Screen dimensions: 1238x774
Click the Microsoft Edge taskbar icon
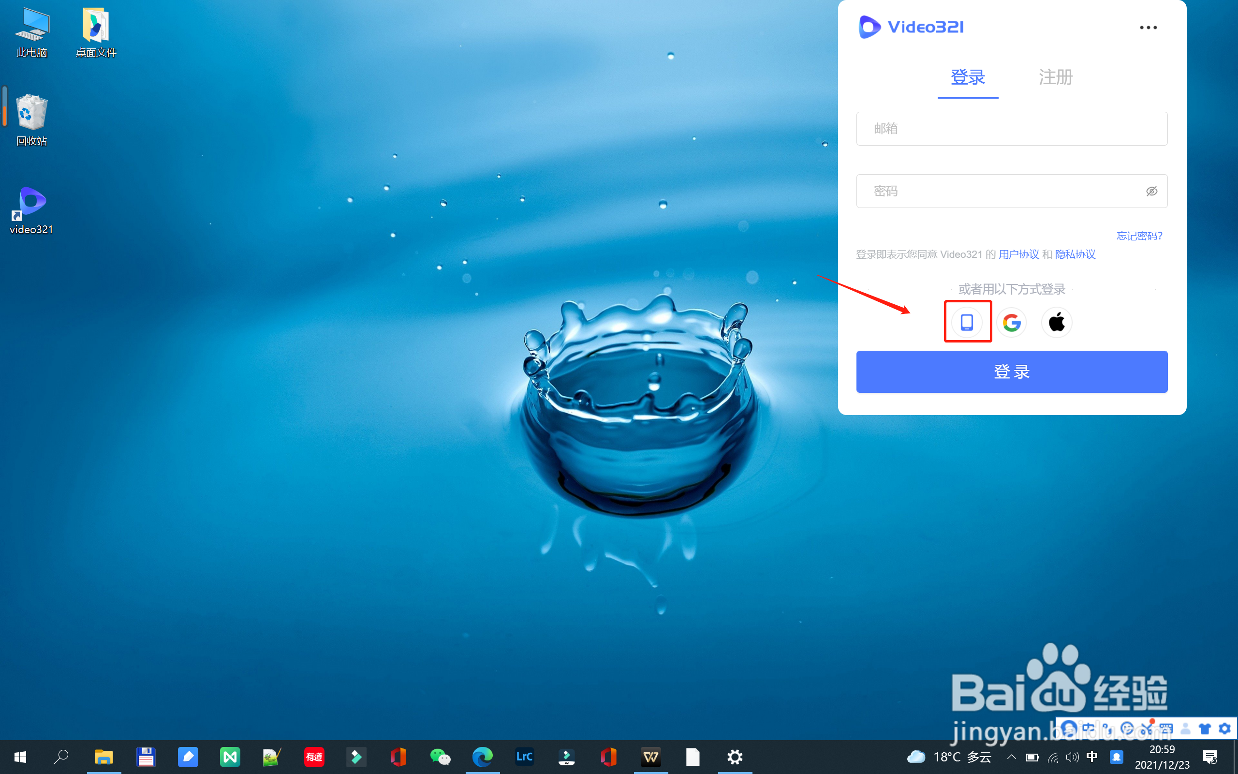pyautogui.click(x=482, y=757)
